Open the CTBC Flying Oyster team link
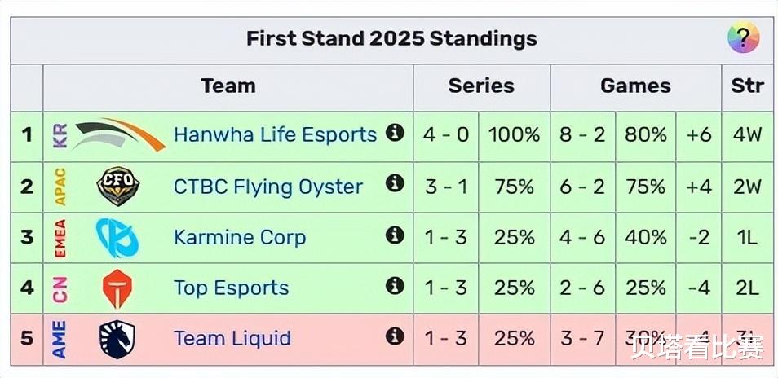Viewport: 778px width, 378px height. pyautogui.click(x=268, y=187)
